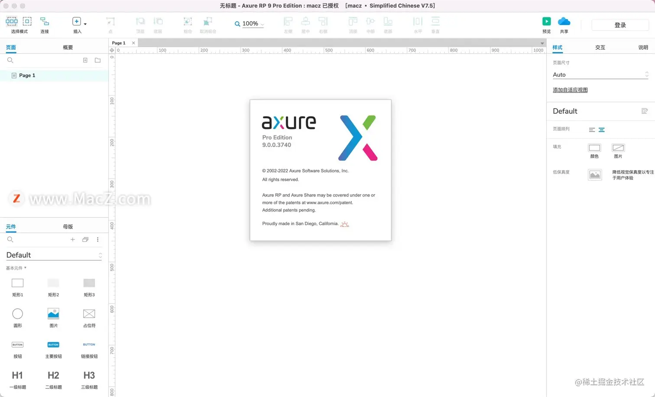Click the 左侧 align left icon
Image resolution: width=655 pixels, height=397 pixels.
pyautogui.click(x=288, y=21)
